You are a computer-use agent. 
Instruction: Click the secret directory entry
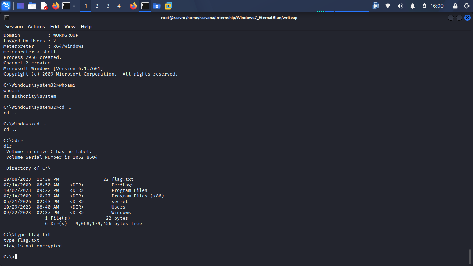120,202
